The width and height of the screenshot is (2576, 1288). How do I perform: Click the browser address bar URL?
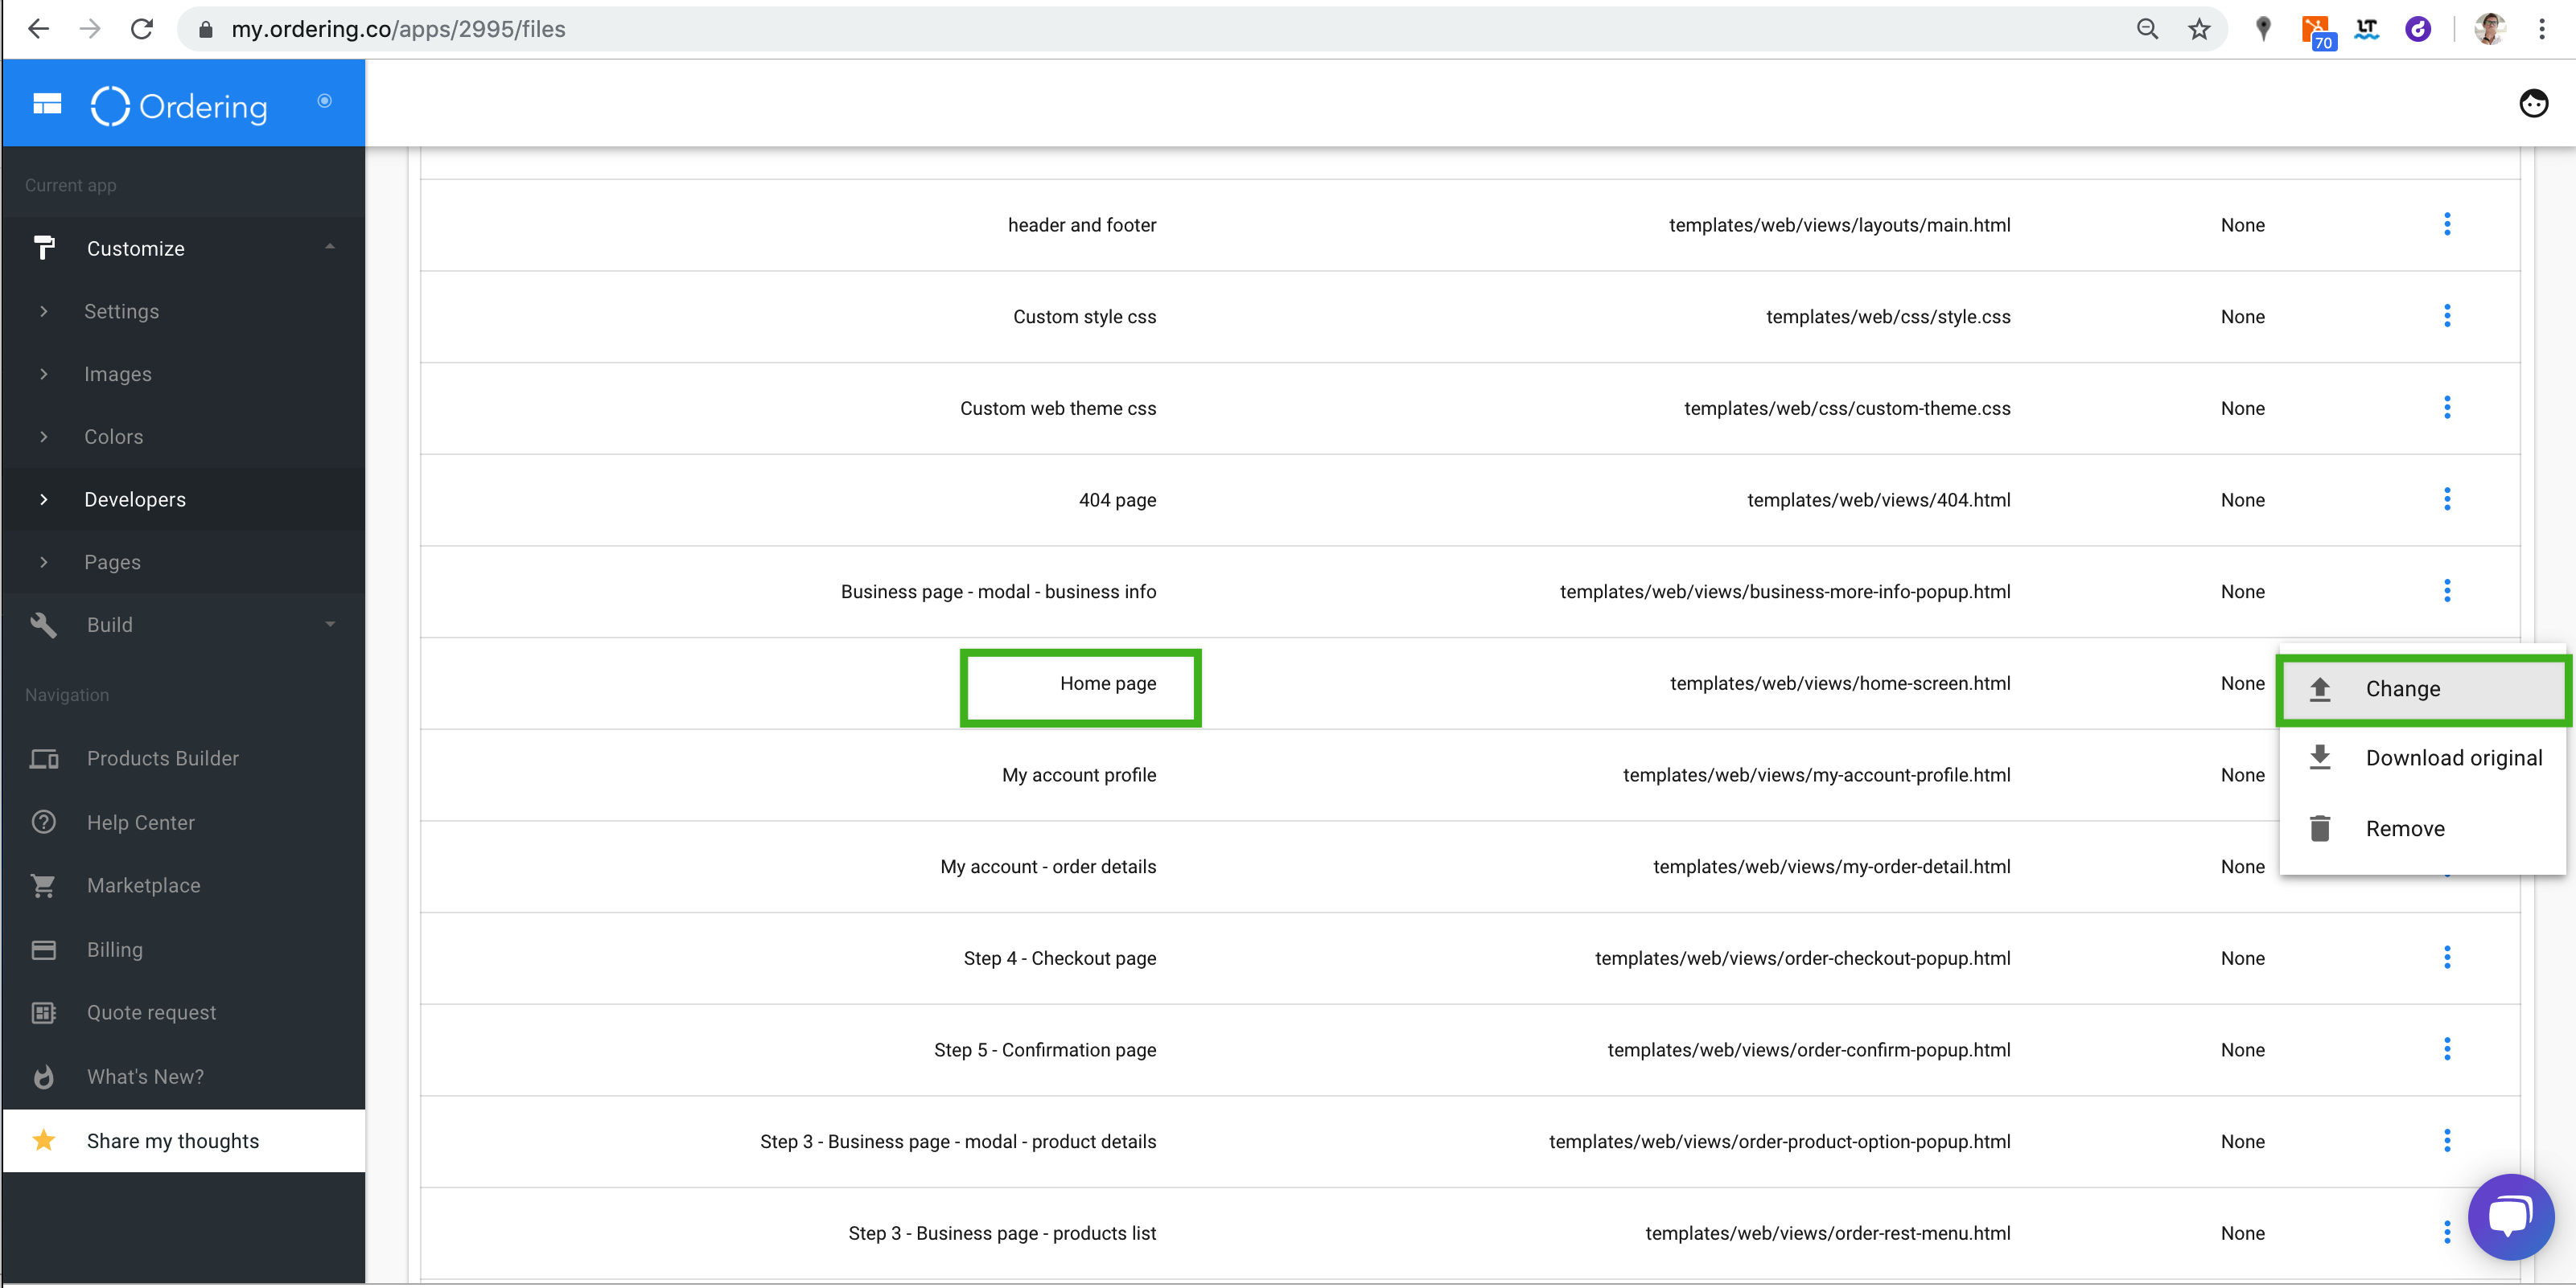(x=398, y=29)
